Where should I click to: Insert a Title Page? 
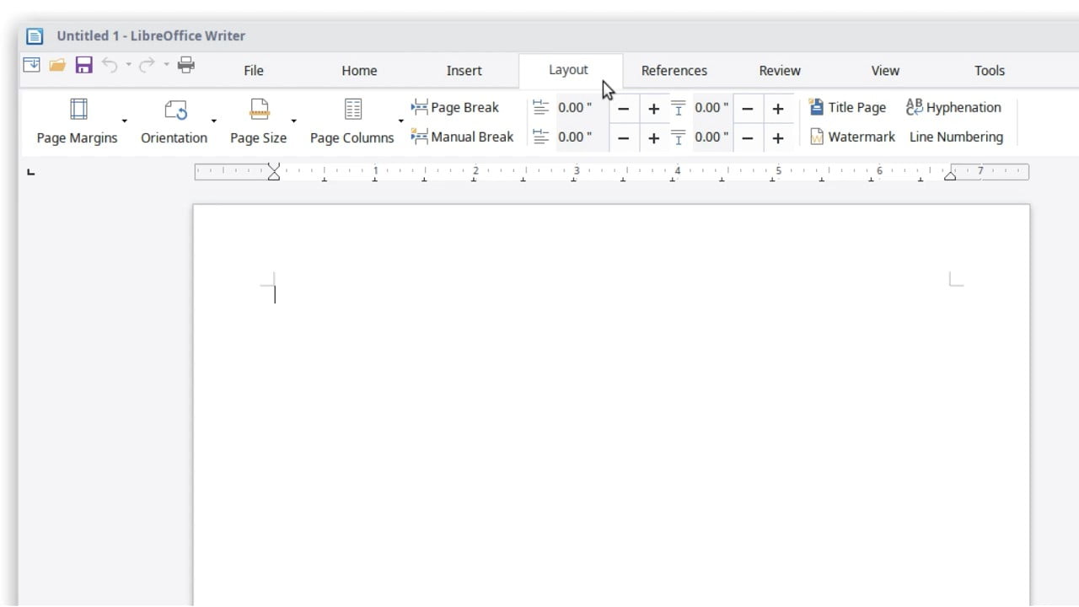point(848,107)
